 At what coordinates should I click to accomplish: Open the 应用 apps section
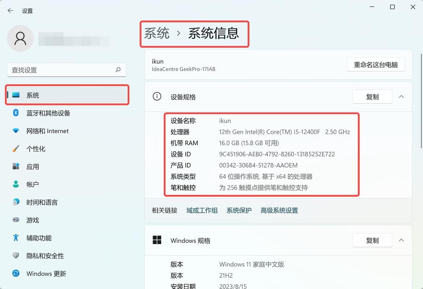click(33, 166)
